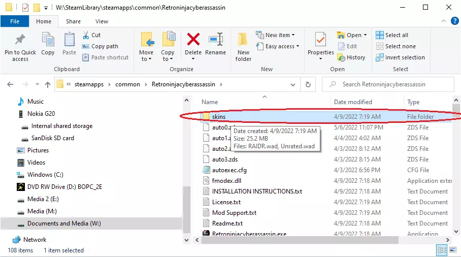Open the Help question mark
Screen dimensions: 461x257
pyautogui.click(x=454, y=21)
